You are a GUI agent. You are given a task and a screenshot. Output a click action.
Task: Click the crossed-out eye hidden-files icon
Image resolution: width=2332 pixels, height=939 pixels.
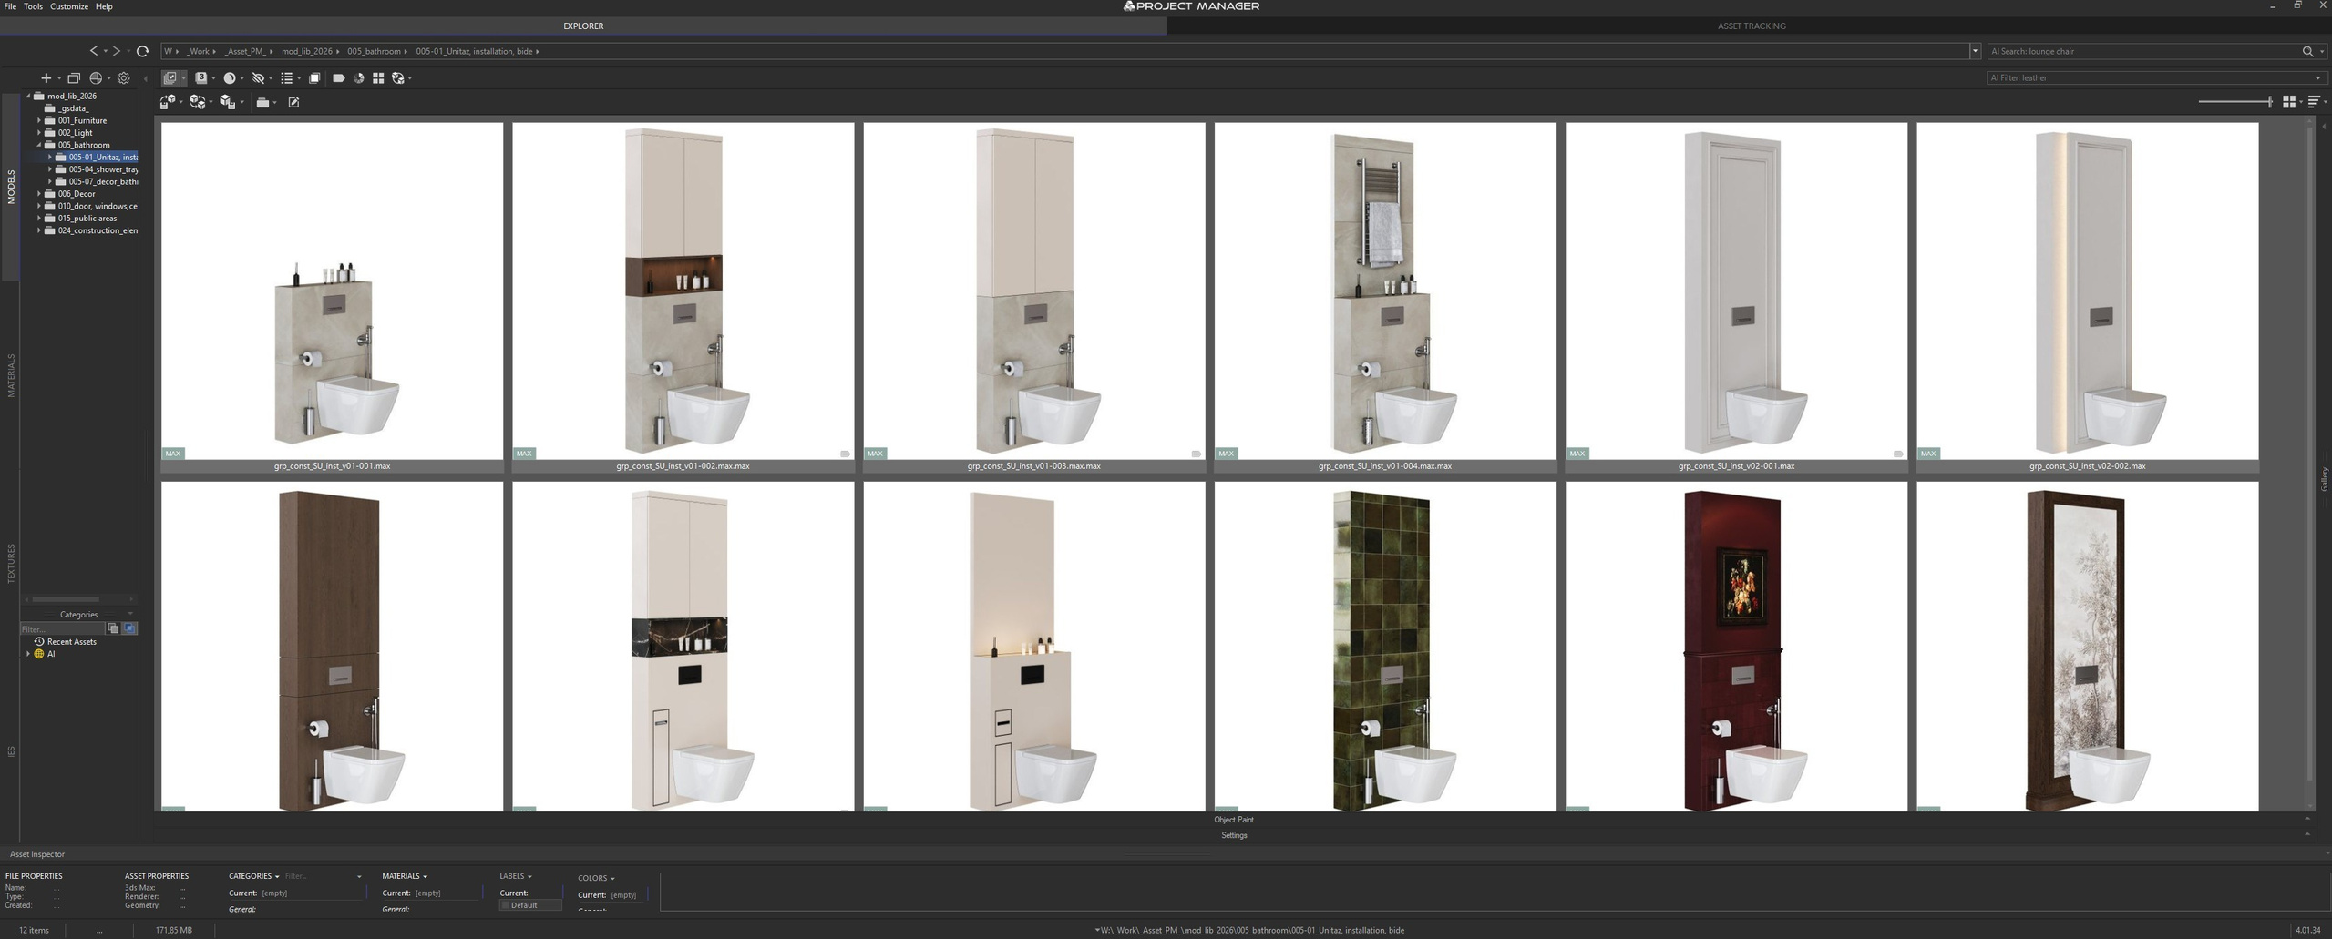pyautogui.click(x=258, y=78)
